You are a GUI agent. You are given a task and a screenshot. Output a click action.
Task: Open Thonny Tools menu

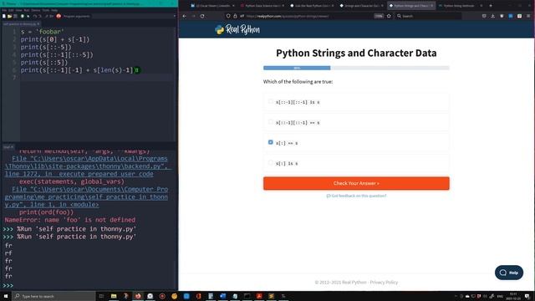45,10
